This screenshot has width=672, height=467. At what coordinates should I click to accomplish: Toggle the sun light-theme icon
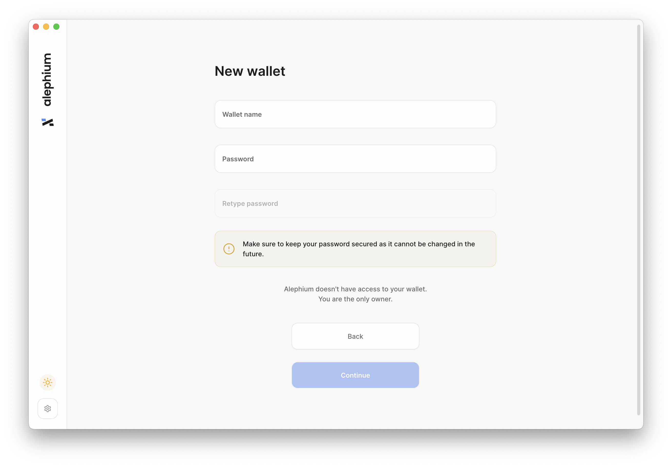[47, 383]
